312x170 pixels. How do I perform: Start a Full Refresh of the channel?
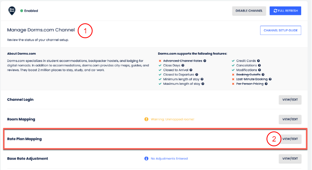click(x=285, y=11)
